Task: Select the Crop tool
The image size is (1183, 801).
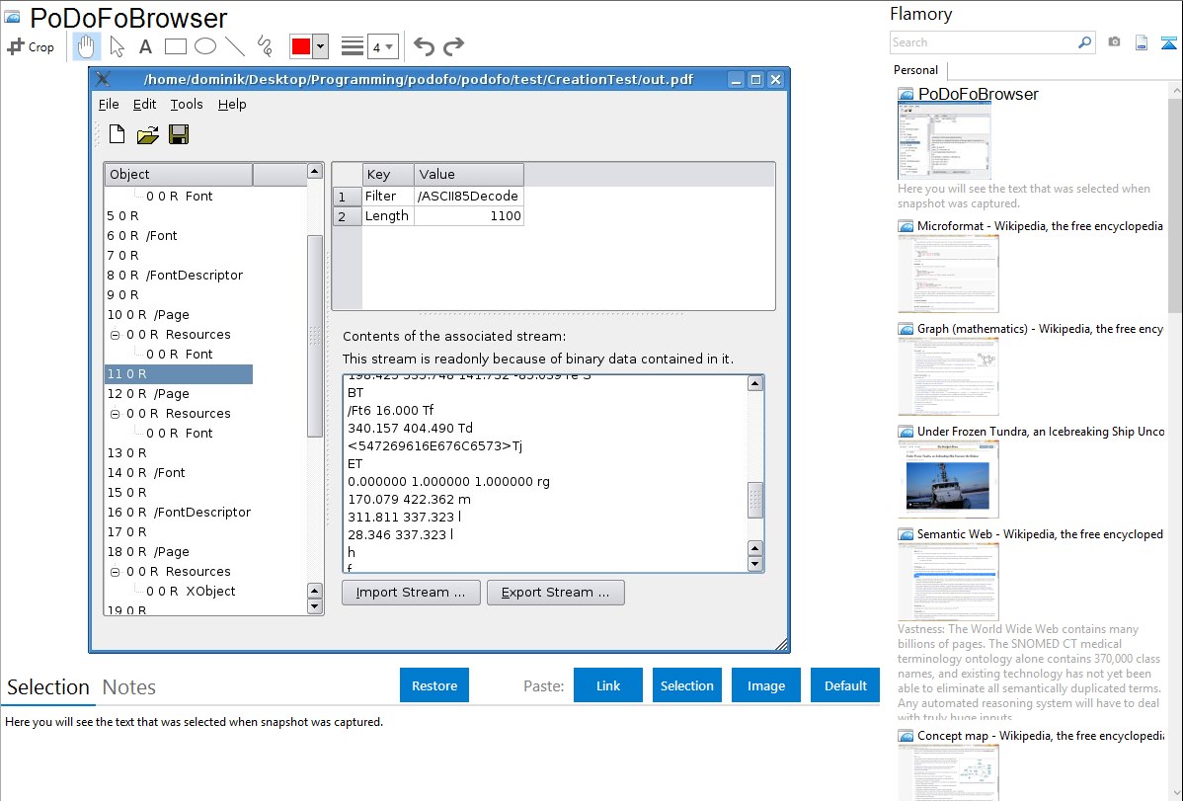Action: click(x=31, y=46)
